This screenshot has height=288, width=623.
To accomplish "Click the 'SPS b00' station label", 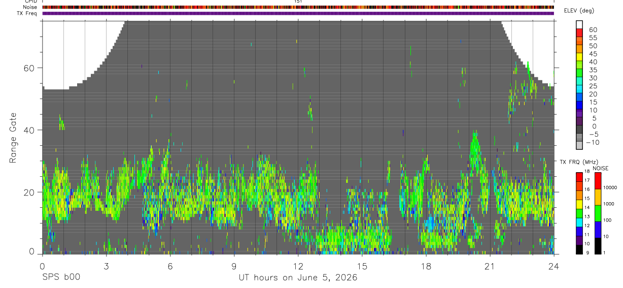I will [x=60, y=278].
